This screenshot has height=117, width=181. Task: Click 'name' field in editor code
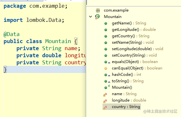71,48
